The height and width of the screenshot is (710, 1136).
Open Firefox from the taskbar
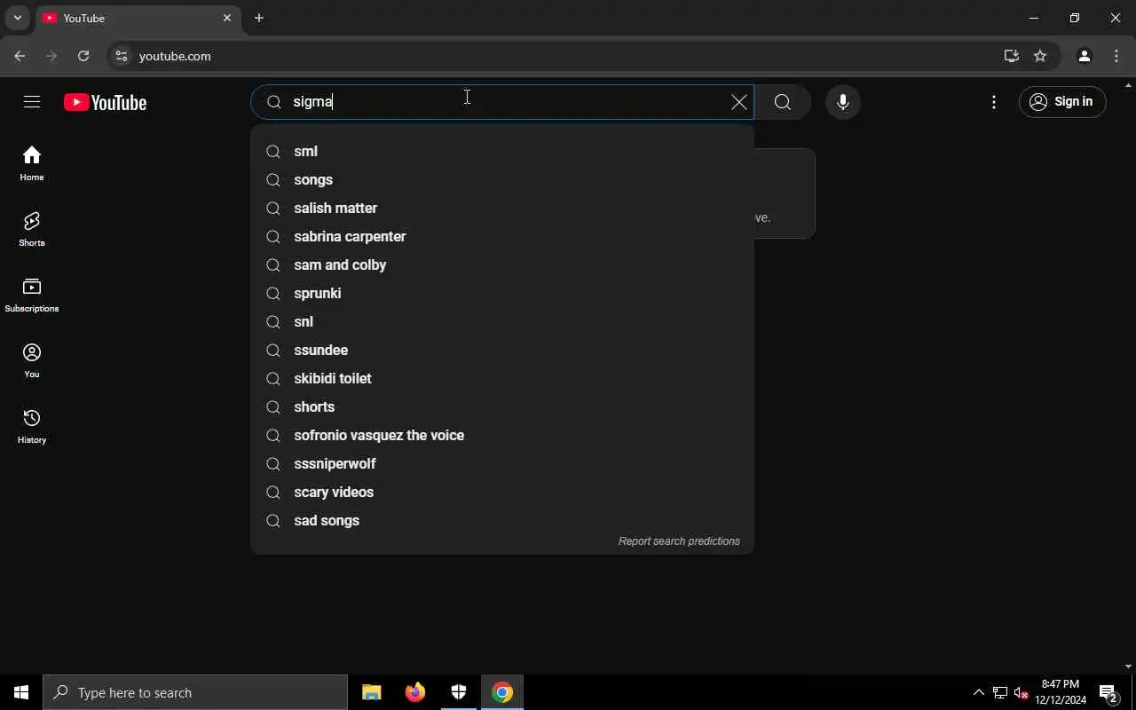click(x=414, y=692)
